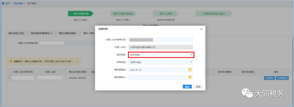Open calendar for 服务期限起 date
The image size is (294, 107).
190,70
